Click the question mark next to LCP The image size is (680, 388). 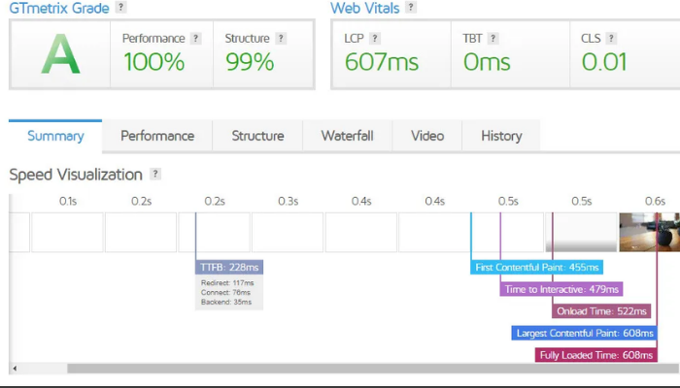pyautogui.click(x=375, y=39)
